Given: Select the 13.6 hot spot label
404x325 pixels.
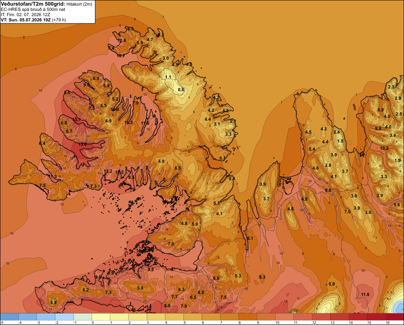Looking at the screenshot, I should point(83,145).
